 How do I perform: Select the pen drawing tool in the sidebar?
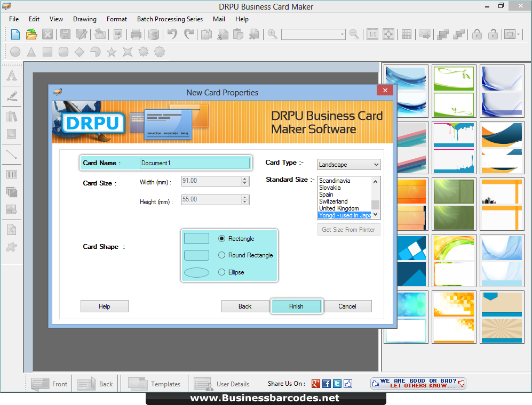point(12,96)
